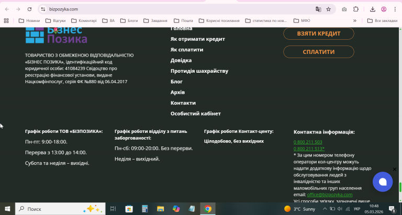
Task: Open the МФО bookmark folder
Action: pos(301,20)
